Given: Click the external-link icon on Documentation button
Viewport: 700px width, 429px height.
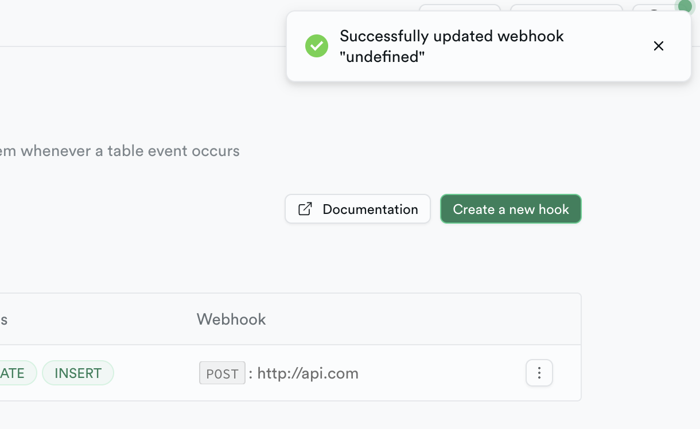Looking at the screenshot, I should click(304, 209).
